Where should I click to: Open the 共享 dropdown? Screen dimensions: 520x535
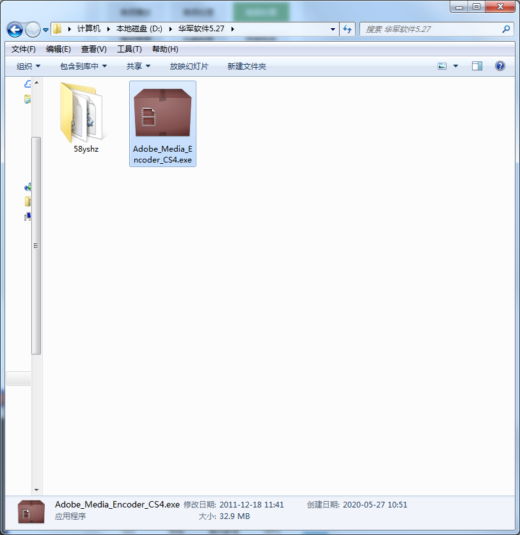(x=138, y=66)
